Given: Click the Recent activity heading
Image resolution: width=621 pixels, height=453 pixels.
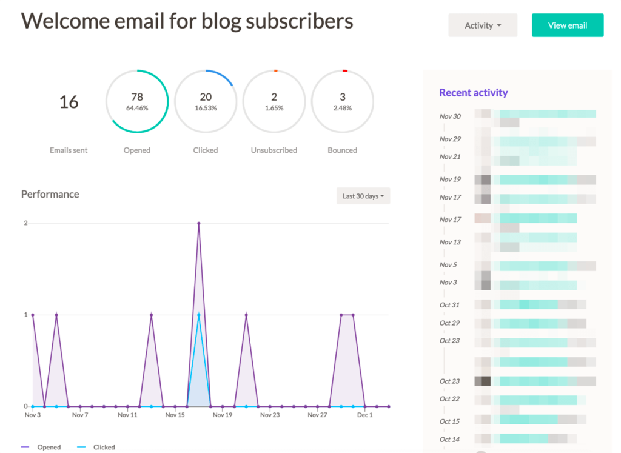Looking at the screenshot, I should click(x=473, y=93).
